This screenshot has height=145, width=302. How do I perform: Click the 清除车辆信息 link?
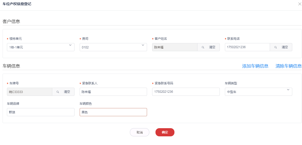coord(288,66)
